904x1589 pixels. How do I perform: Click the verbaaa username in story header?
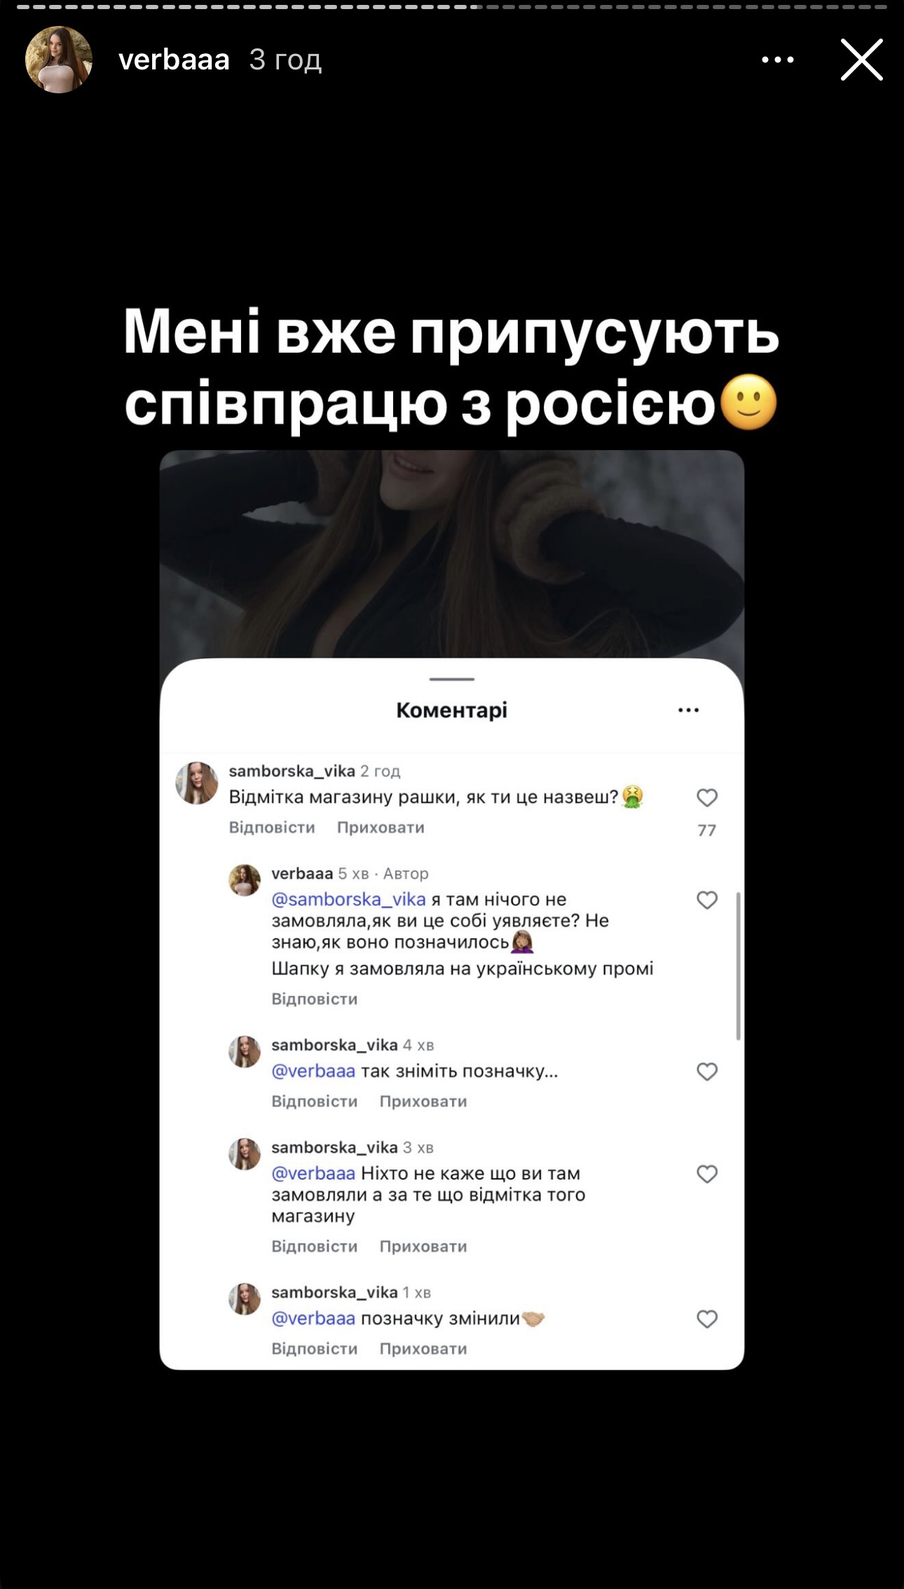[174, 60]
